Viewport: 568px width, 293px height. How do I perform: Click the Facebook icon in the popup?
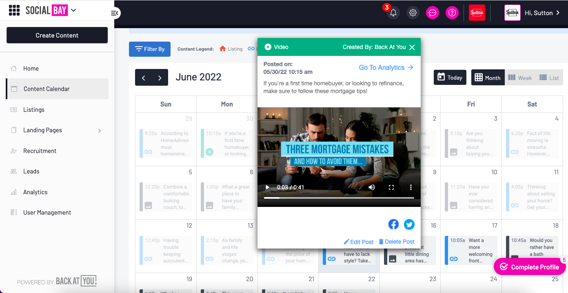(x=393, y=224)
